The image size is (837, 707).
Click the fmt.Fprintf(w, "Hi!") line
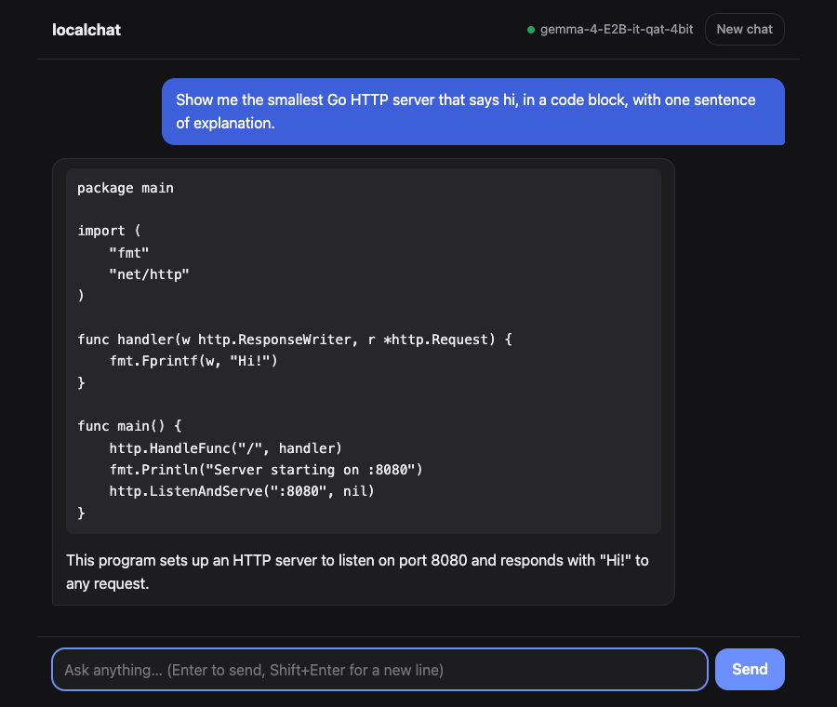click(193, 361)
